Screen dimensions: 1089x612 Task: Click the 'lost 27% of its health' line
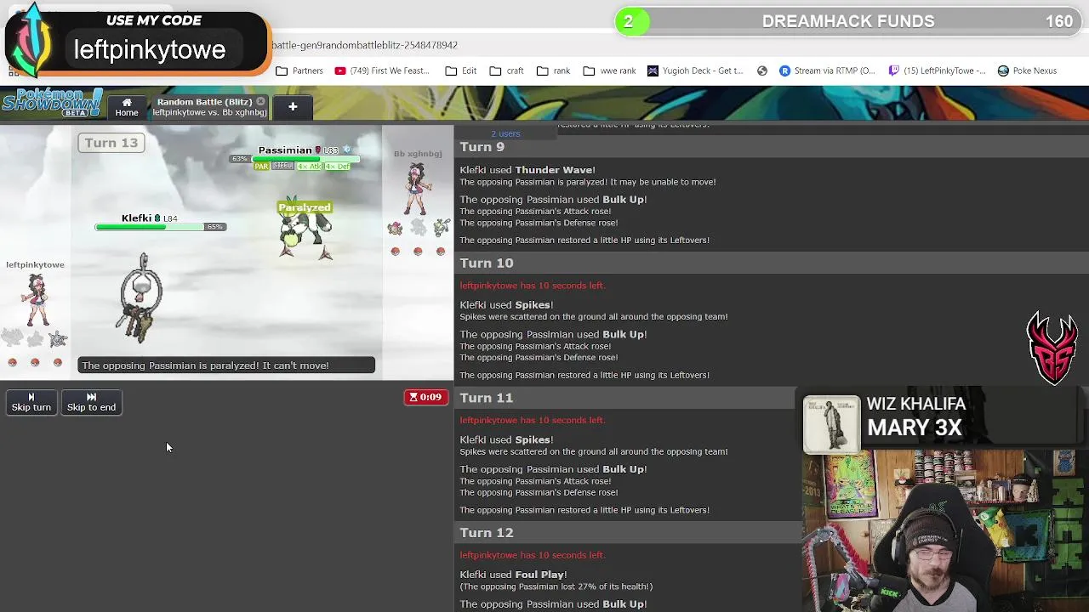556,586
